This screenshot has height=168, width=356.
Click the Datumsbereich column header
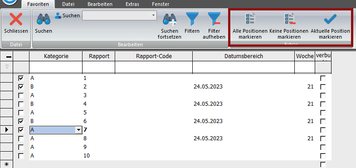[x=244, y=56]
